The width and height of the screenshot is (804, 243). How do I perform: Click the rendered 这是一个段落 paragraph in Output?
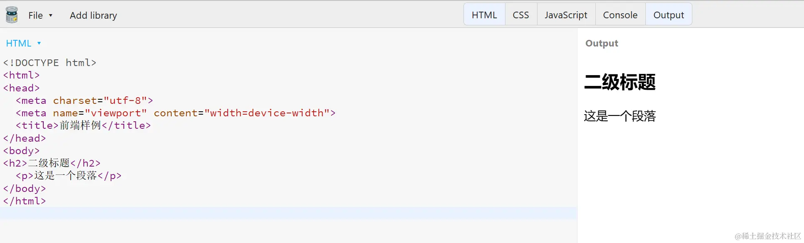[620, 116]
